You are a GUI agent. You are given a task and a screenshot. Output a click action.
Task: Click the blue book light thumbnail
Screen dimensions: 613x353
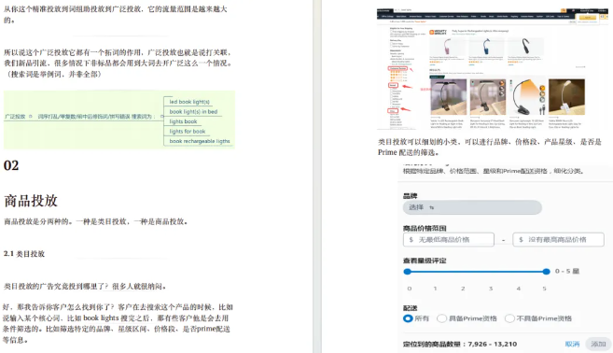486,47
